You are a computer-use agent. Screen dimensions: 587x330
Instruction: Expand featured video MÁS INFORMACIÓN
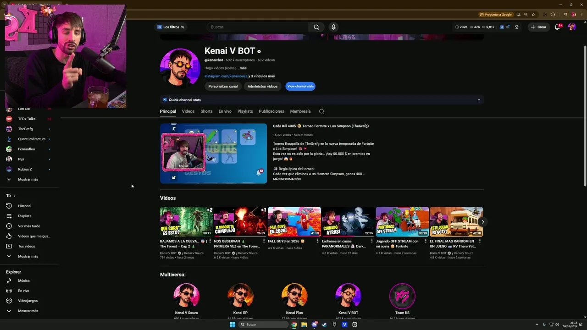pos(287,179)
